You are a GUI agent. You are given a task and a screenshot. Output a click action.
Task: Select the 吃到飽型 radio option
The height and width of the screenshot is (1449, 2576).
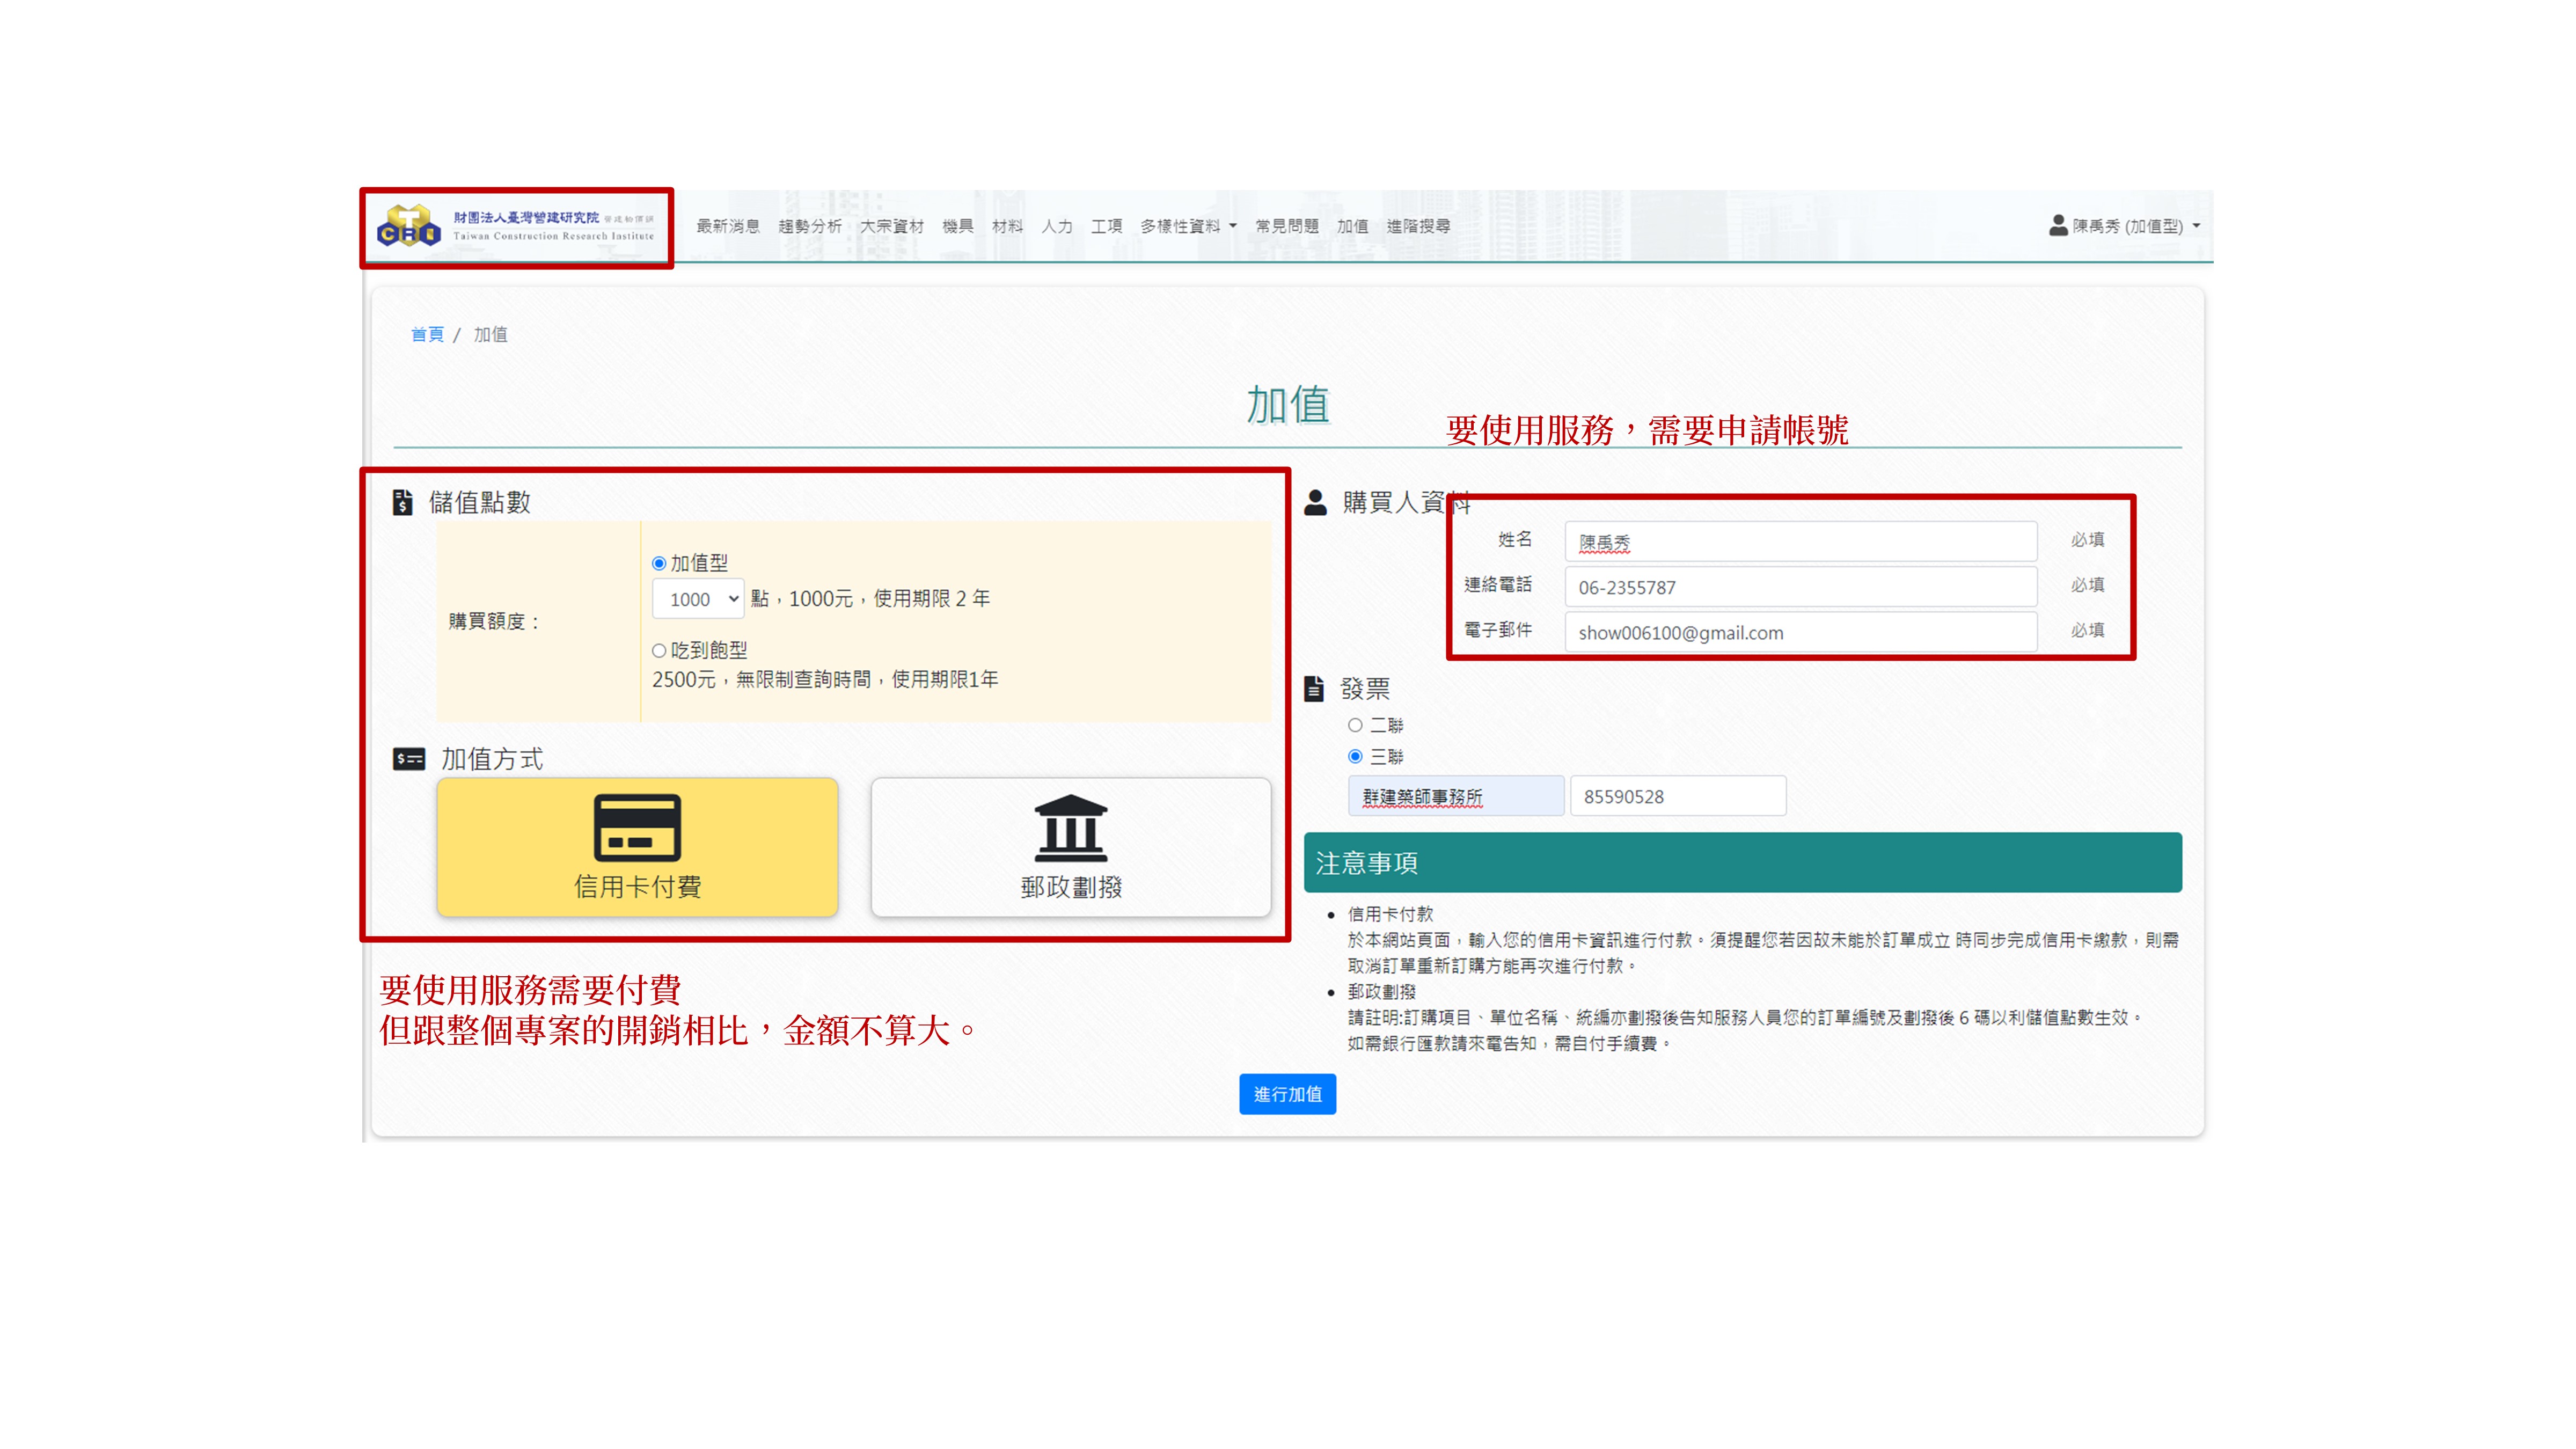click(x=659, y=651)
